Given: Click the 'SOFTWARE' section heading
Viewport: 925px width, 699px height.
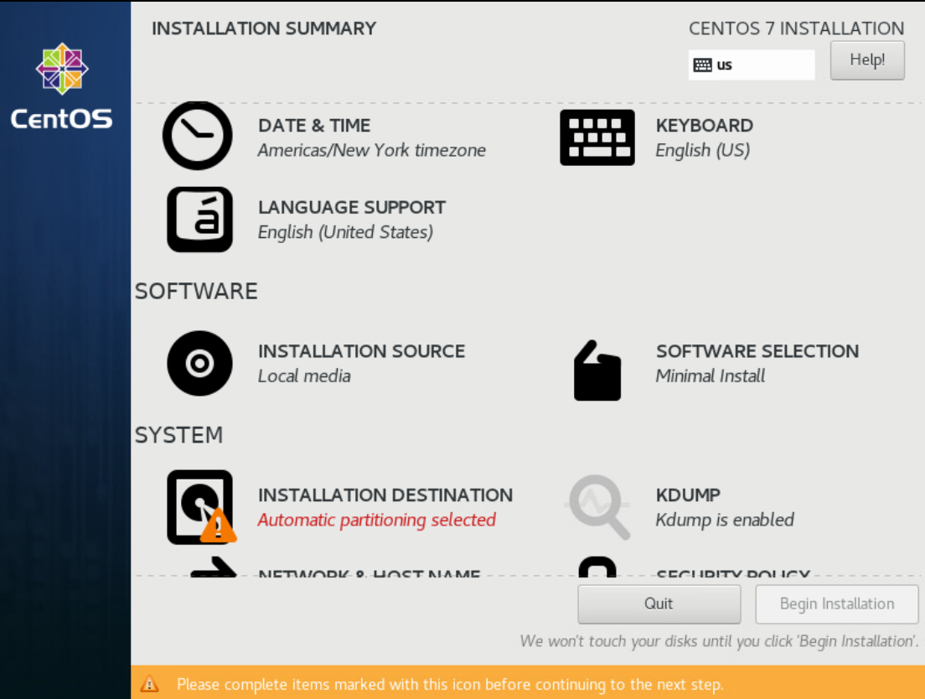Looking at the screenshot, I should coord(196,292).
